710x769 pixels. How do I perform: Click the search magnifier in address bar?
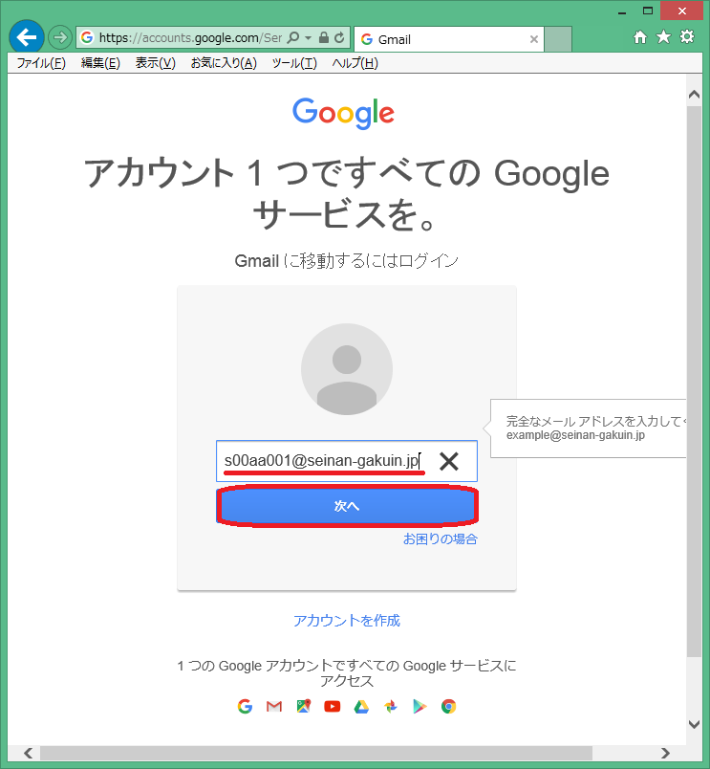[292, 37]
